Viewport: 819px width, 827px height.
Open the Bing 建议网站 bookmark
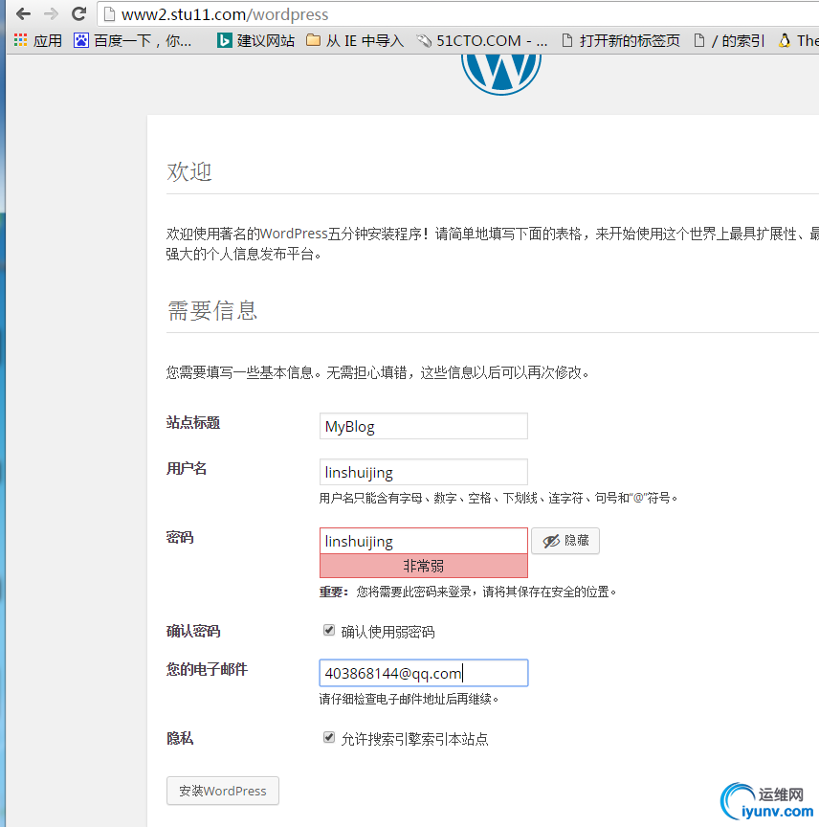coord(255,40)
